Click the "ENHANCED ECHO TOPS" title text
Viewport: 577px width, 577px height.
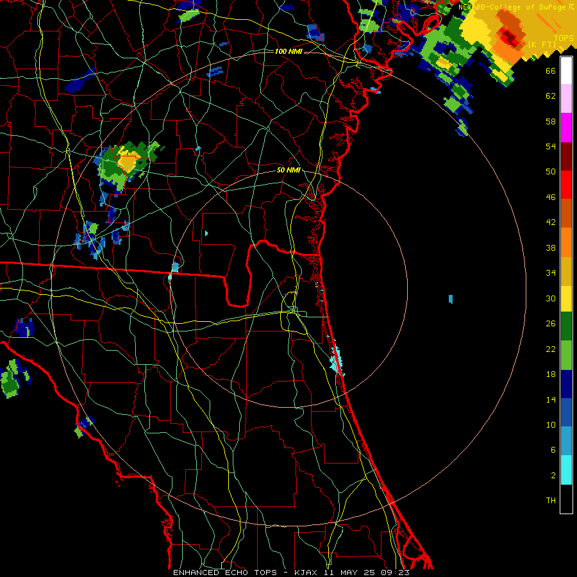pyautogui.click(x=225, y=573)
